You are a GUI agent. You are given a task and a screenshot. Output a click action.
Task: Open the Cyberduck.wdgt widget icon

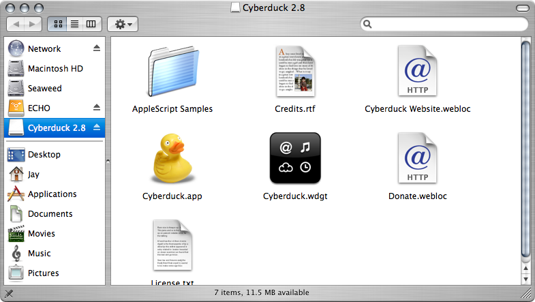[296, 158]
